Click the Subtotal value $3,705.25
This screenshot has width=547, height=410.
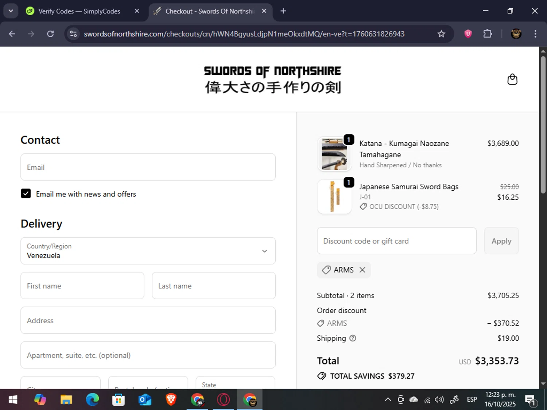click(503, 296)
